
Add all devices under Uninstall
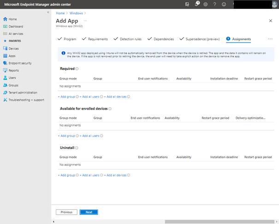(115, 175)
